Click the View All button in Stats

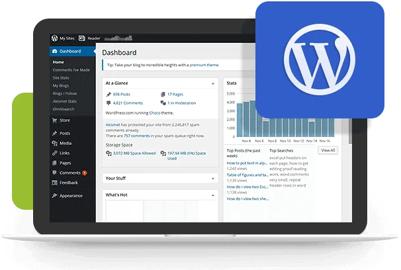click(328, 150)
